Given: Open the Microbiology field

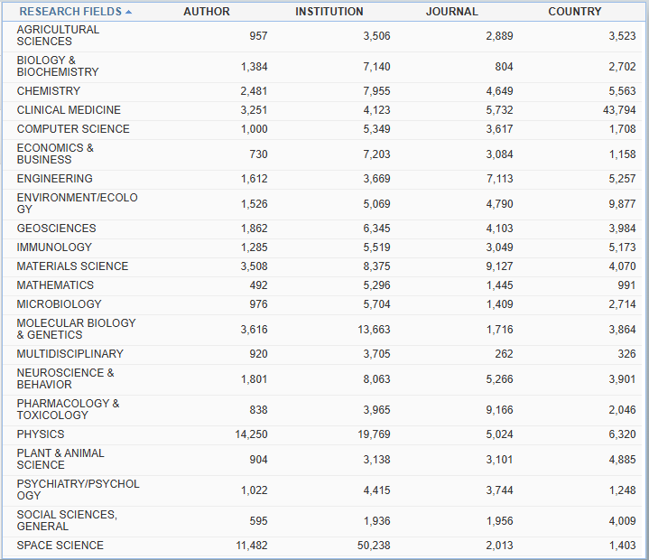Looking at the screenshot, I should (x=60, y=304).
